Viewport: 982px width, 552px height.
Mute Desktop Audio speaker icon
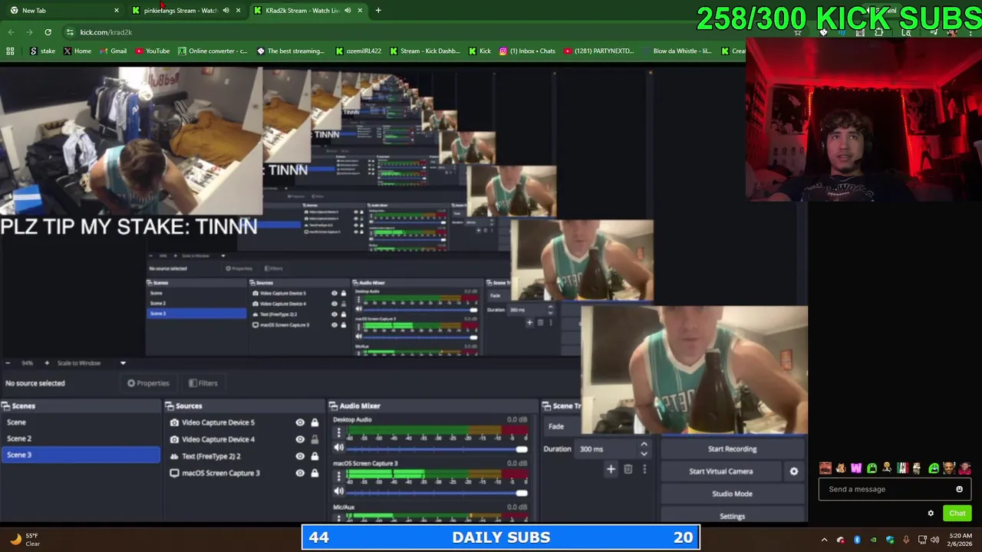tap(339, 448)
